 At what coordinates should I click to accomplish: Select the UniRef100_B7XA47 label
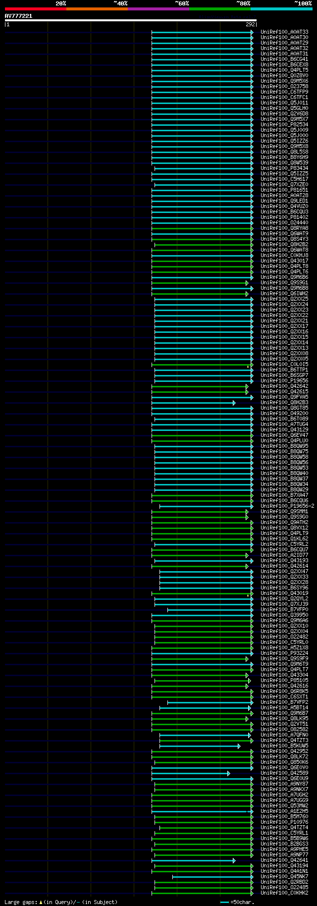[x=284, y=495]
